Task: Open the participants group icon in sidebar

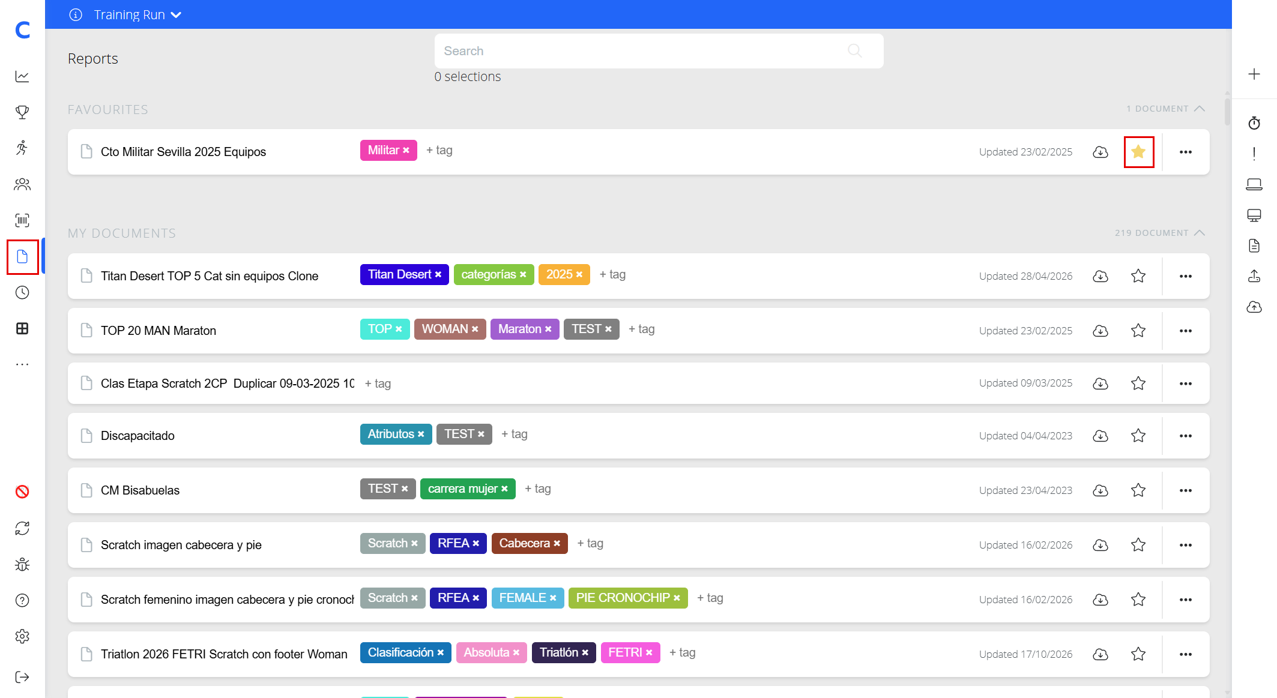Action: pos(22,184)
